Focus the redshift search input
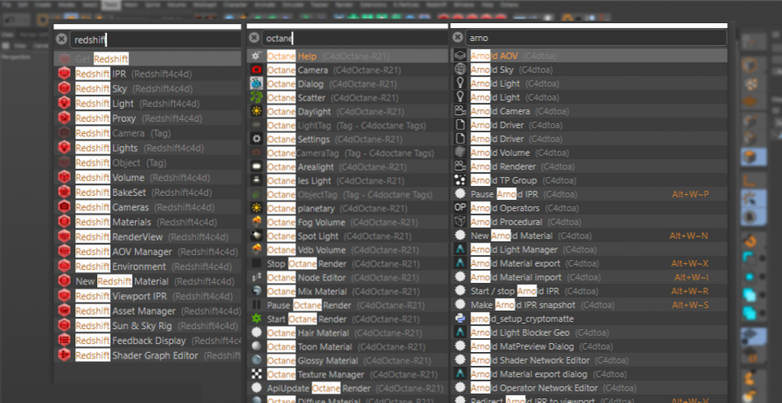This screenshot has width=782, height=403. coord(155,39)
